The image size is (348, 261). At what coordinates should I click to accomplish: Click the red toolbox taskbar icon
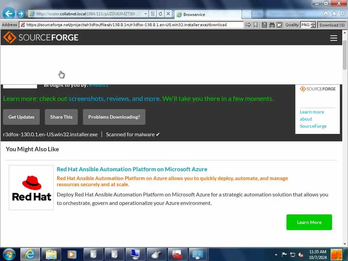coord(177,254)
